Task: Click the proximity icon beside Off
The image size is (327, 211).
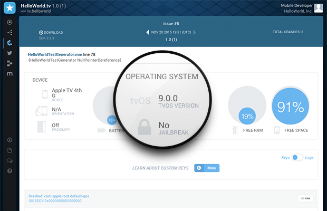Action: 41,127
